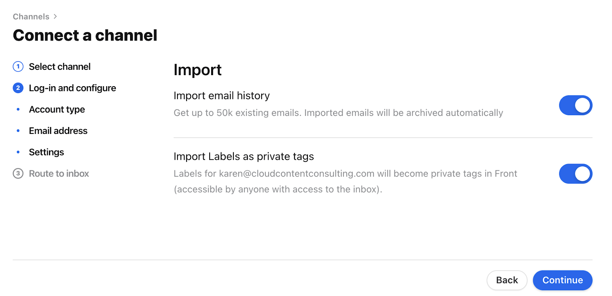Jump to the Email address step

pyautogui.click(x=58, y=131)
